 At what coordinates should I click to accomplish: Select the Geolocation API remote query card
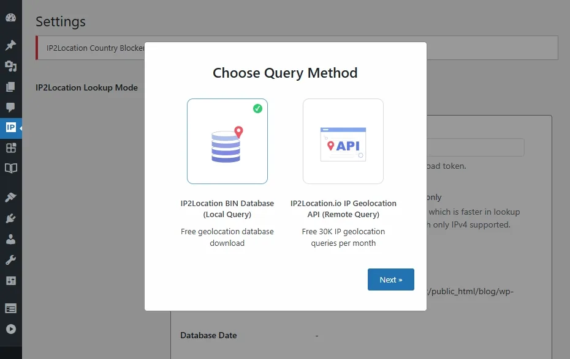(x=343, y=141)
